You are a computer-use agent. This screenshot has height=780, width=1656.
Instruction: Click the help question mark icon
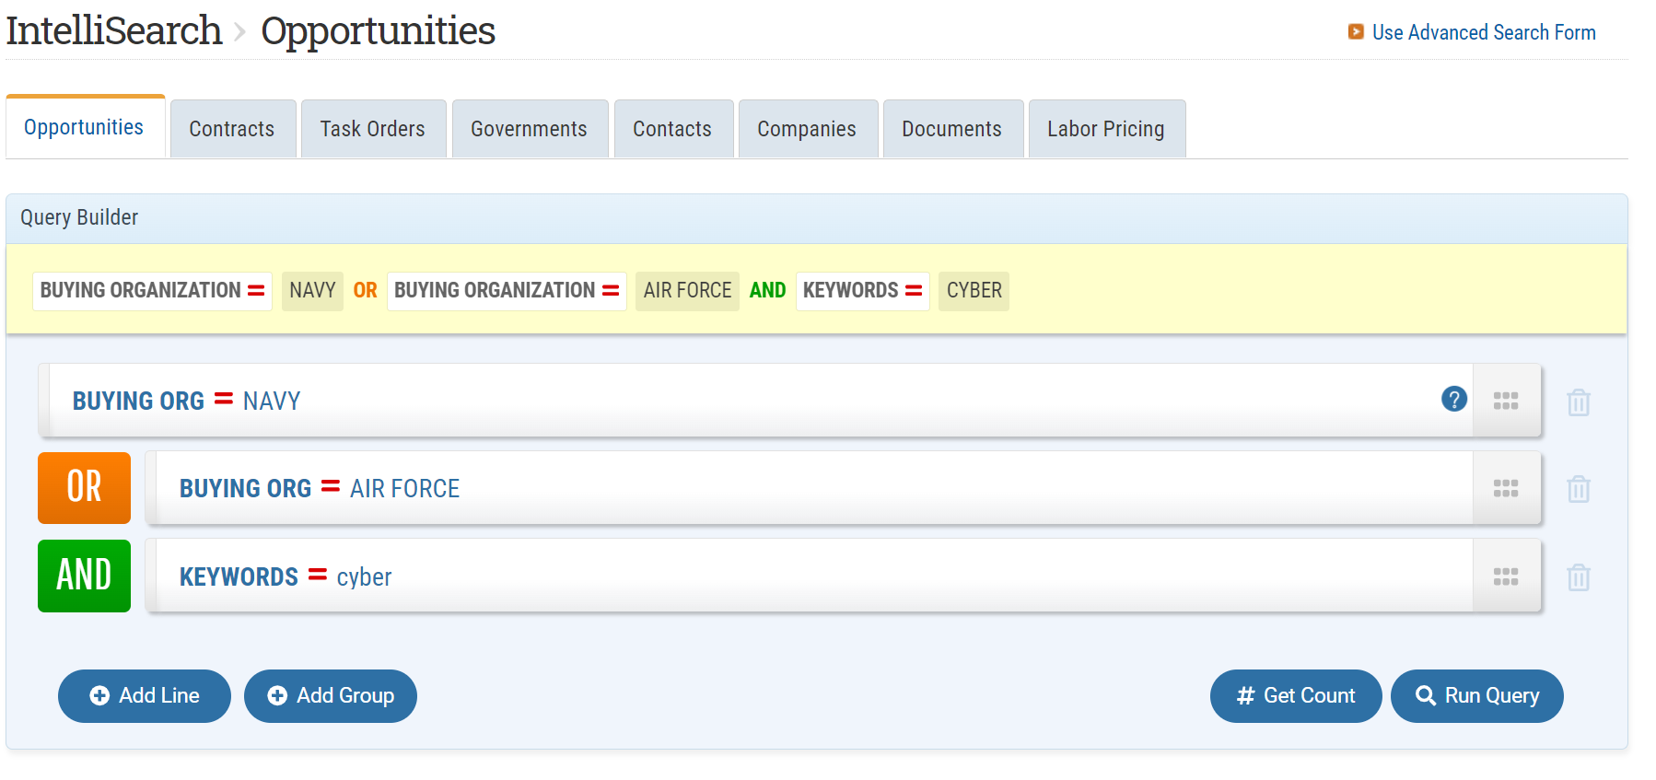[1453, 400]
